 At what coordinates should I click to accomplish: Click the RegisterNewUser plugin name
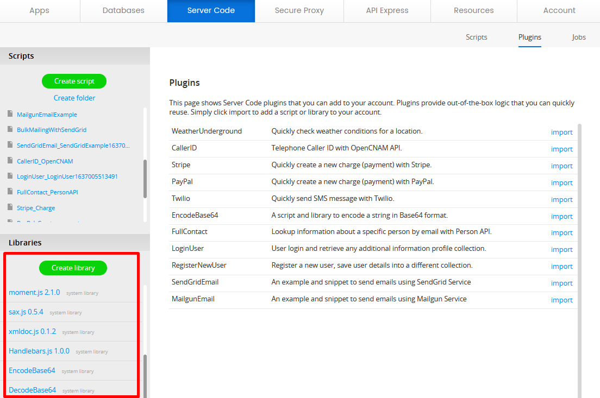click(199, 266)
